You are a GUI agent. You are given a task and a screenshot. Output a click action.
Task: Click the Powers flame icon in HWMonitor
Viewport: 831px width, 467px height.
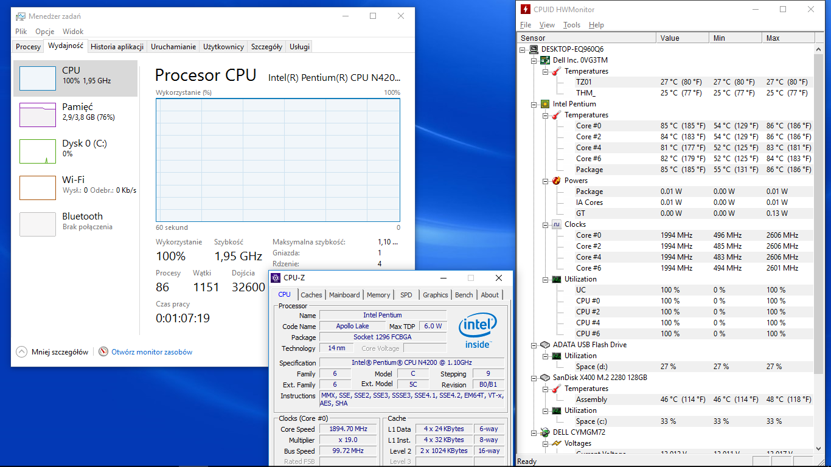coord(557,181)
